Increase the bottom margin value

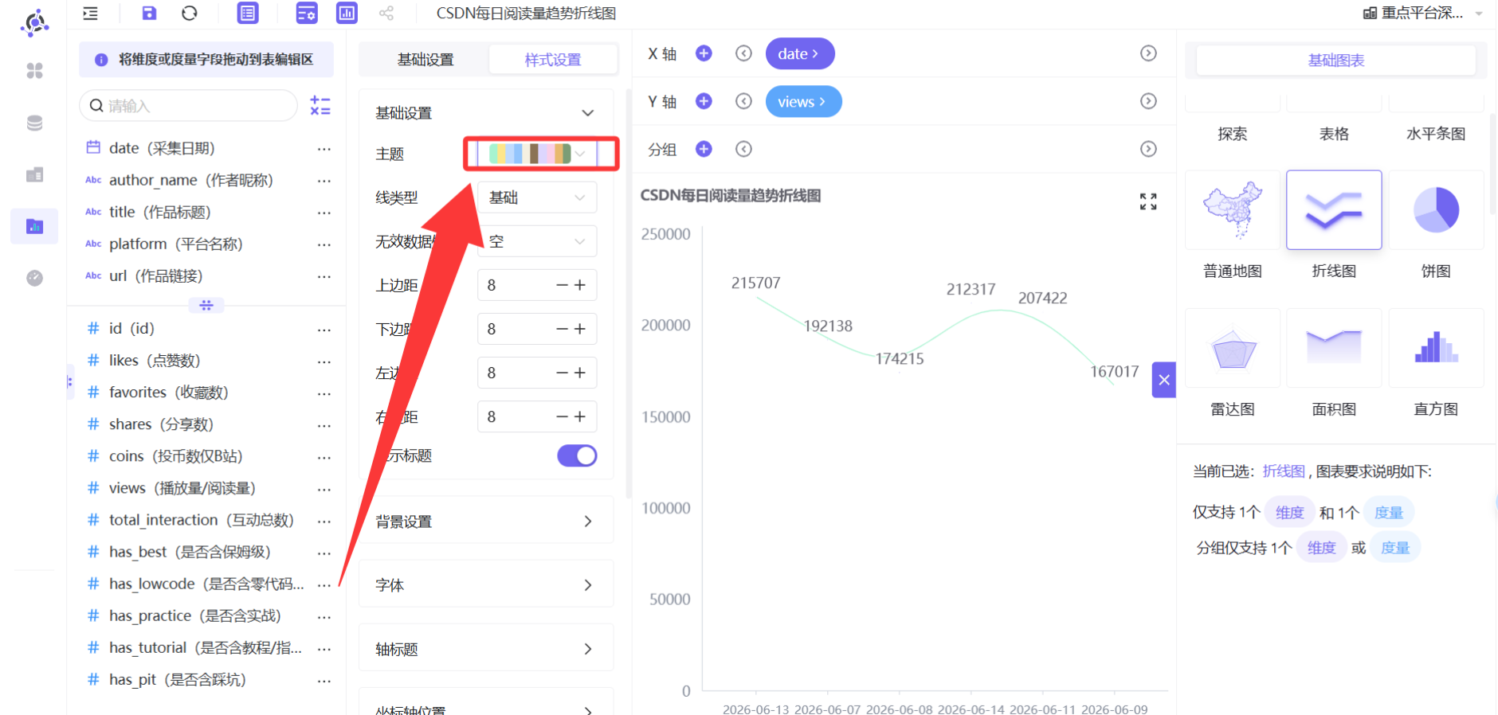coord(580,329)
